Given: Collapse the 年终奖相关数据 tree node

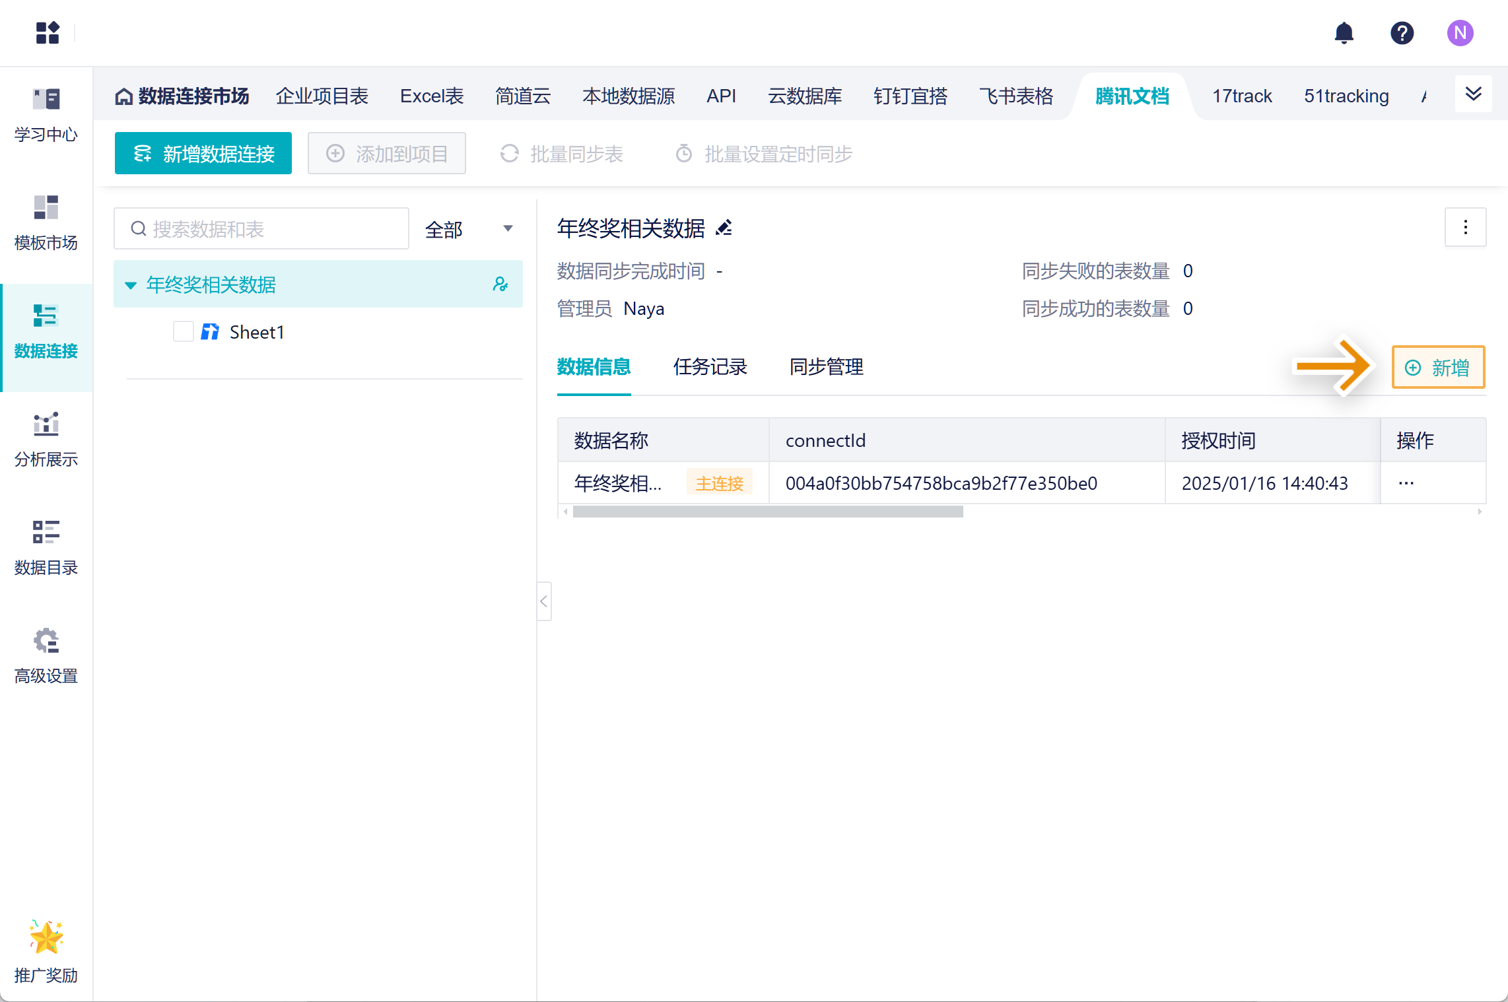Looking at the screenshot, I should 131,285.
